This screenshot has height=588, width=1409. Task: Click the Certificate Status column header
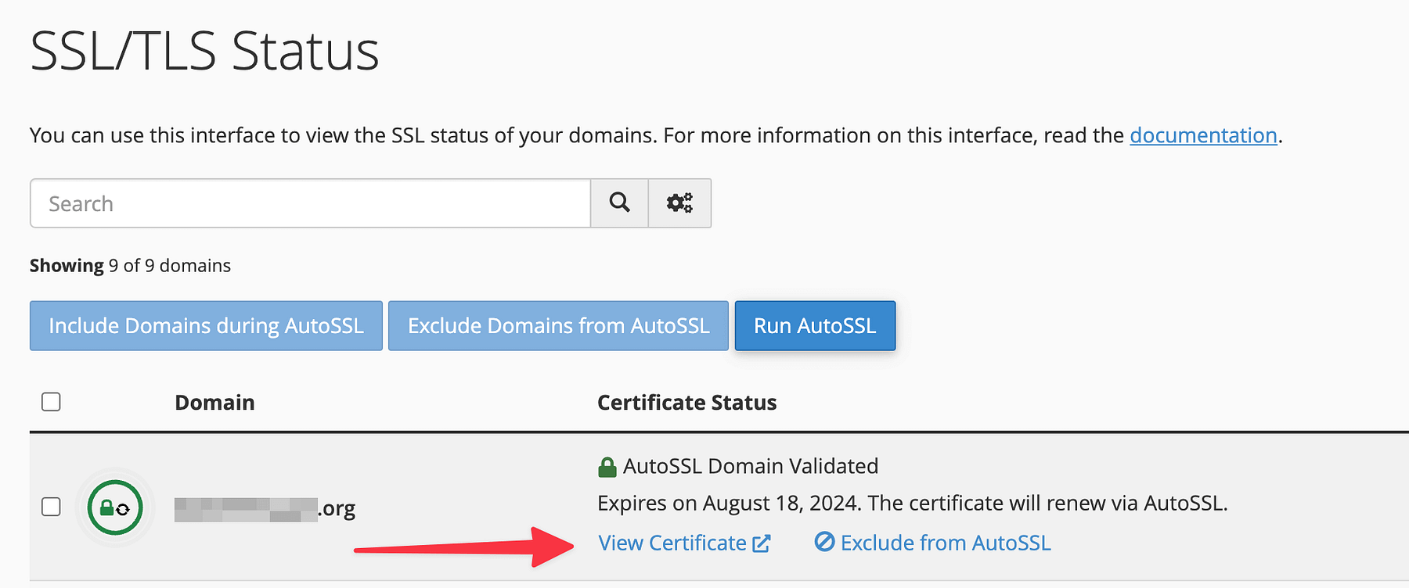pos(686,402)
